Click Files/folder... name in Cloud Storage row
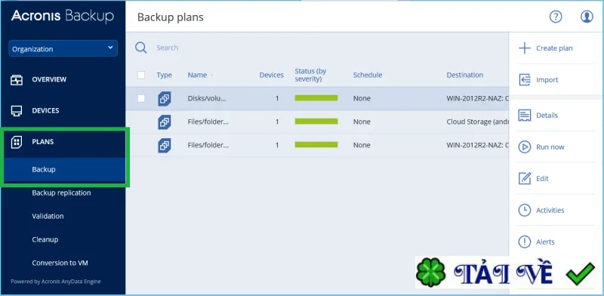 [208, 122]
